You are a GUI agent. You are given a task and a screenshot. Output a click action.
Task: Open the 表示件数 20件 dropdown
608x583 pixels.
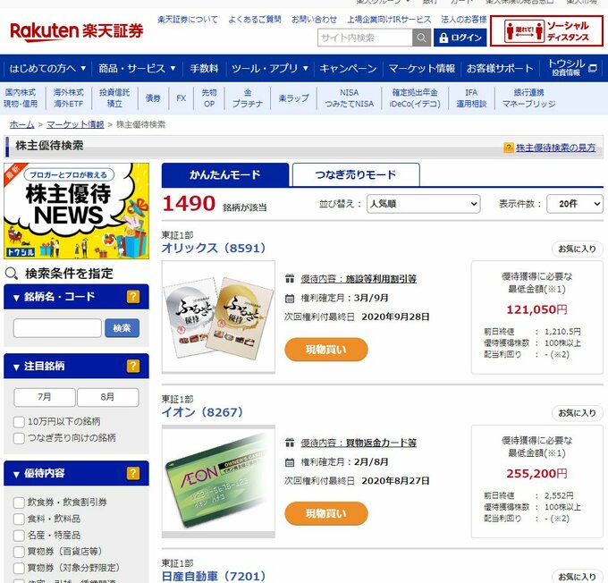click(x=575, y=204)
